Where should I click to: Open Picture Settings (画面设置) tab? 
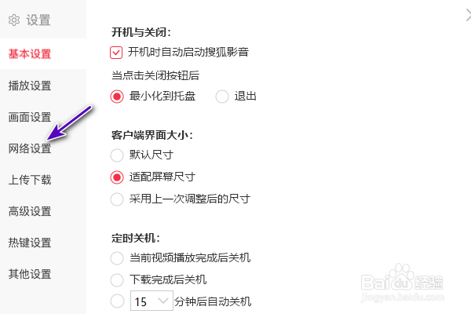pos(30,117)
